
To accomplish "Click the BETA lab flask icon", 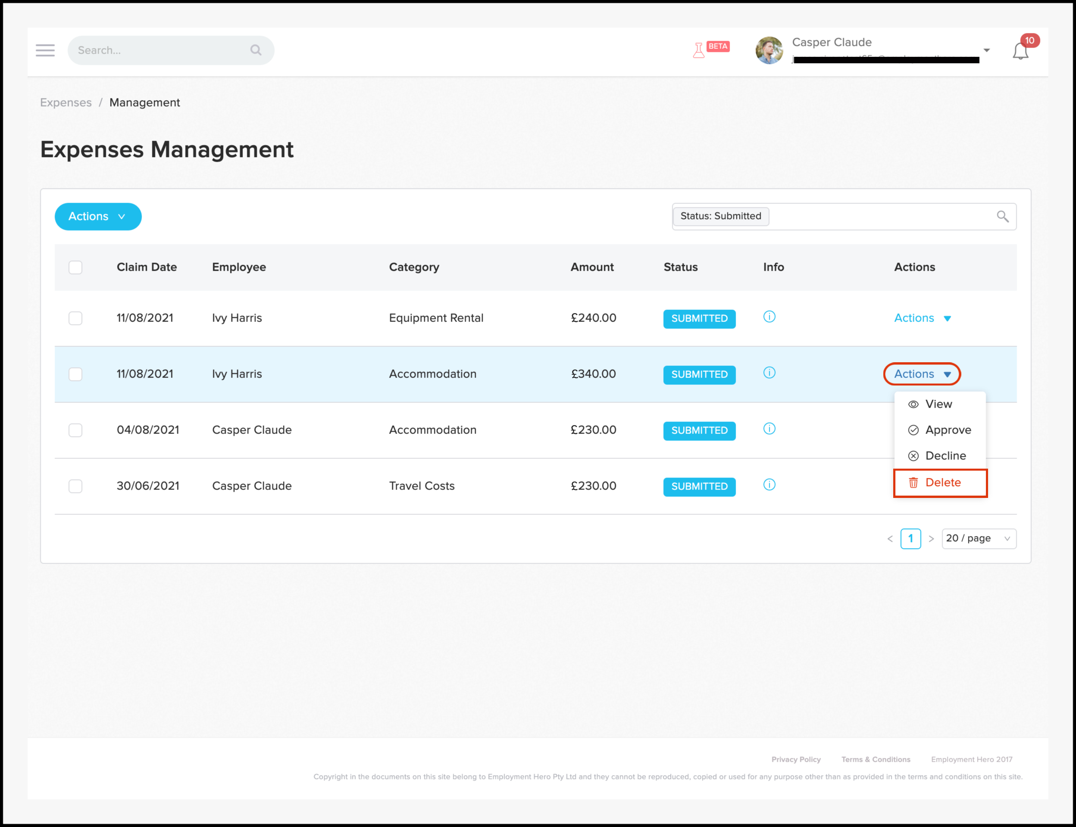I will point(698,50).
